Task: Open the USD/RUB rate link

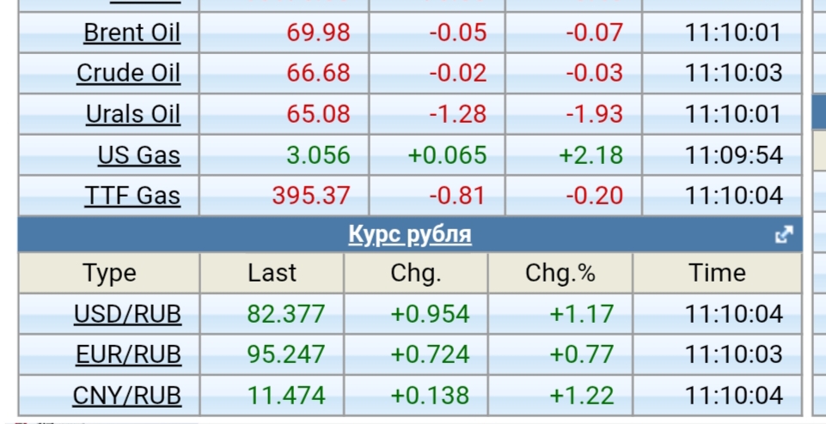Action: pyautogui.click(x=127, y=314)
